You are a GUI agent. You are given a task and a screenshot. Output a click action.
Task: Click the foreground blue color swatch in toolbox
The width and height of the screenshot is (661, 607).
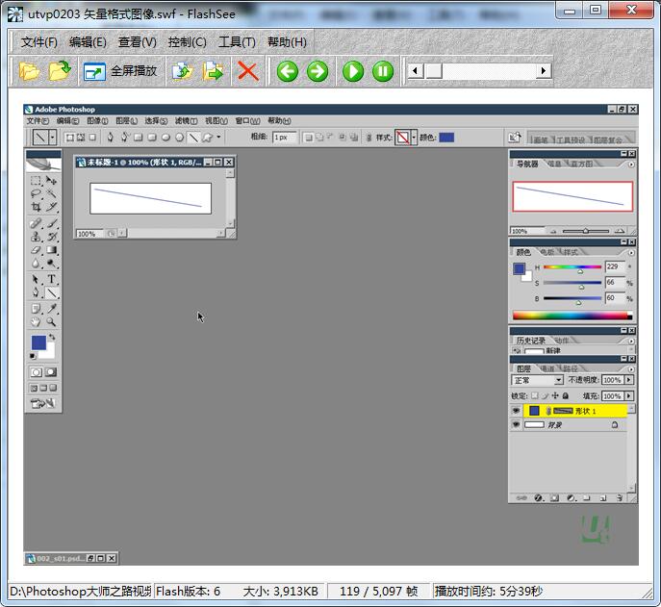pos(38,342)
